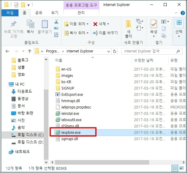This screenshot has width=187, height=173.
Task: Go up one folder level arrow
Action: coord(30,51)
